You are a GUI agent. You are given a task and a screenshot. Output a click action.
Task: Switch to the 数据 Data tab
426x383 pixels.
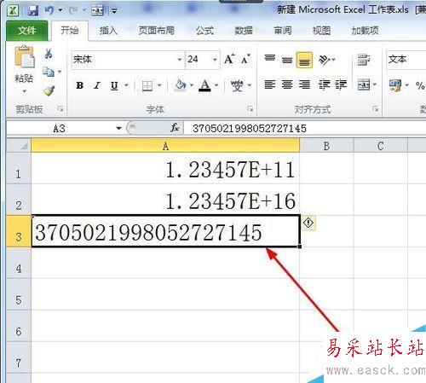(x=244, y=31)
